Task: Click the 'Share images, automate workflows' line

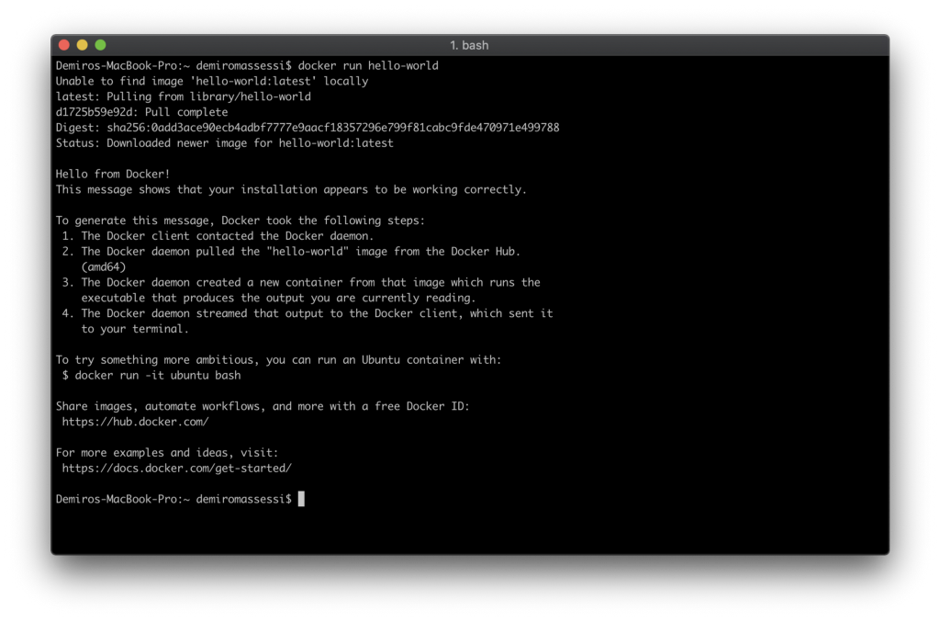Action: pos(263,407)
